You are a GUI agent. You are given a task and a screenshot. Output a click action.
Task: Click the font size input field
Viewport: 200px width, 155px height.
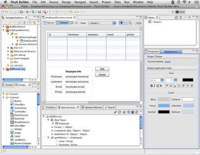[x=170, y=80]
